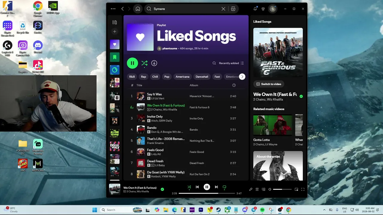Open the Dead Fresh album link
The height and width of the screenshot is (215, 383).
tap(197, 163)
